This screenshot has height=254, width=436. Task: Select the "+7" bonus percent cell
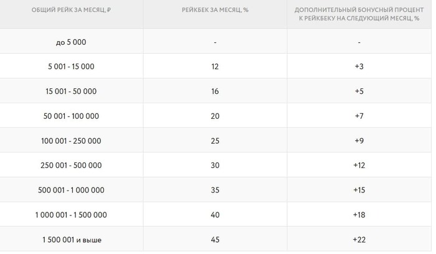[x=359, y=116]
